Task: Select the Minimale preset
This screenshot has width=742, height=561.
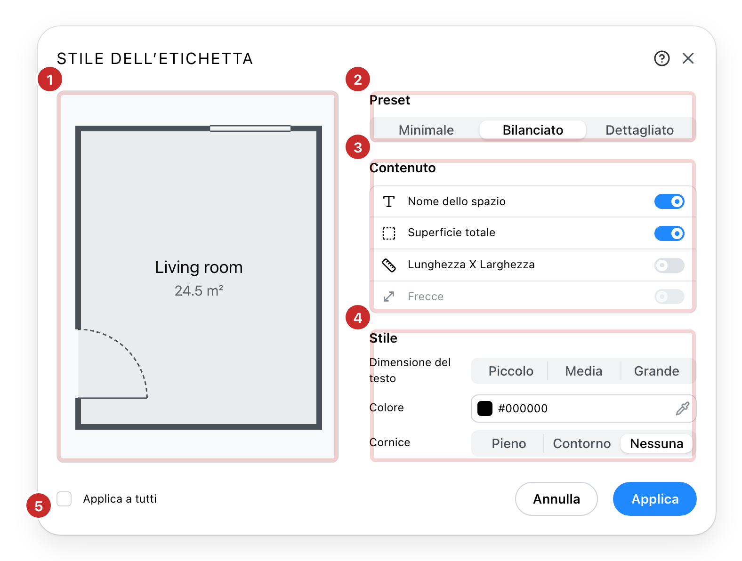Action: point(426,130)
